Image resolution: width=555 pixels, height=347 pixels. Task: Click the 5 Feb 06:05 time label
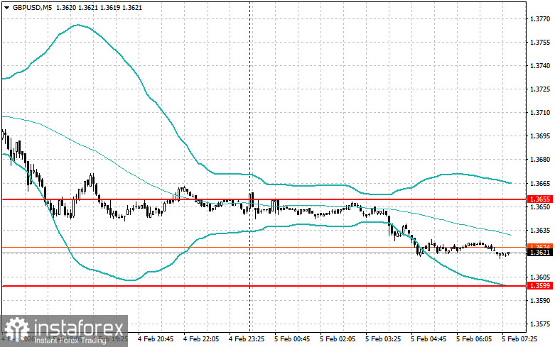pos(474,339)
